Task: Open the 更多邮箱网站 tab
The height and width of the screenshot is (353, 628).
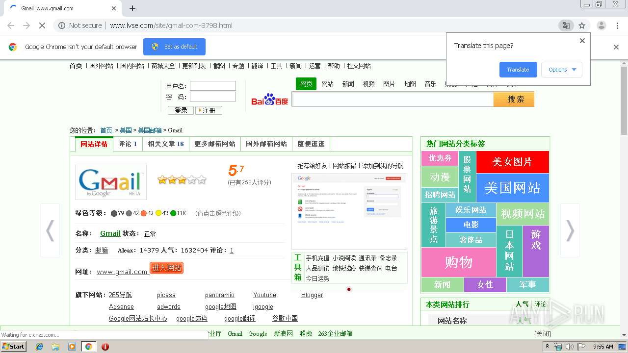Action: 215,144
